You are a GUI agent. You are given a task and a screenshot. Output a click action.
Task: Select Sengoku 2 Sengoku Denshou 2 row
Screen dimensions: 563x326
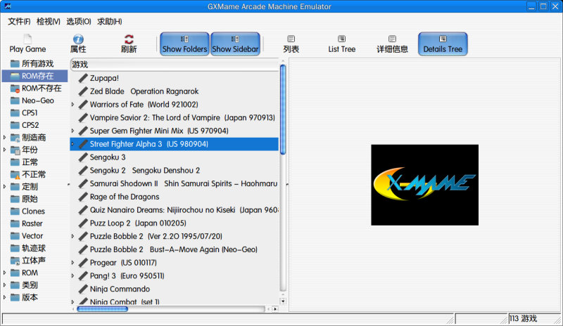[x=174, y=170]
